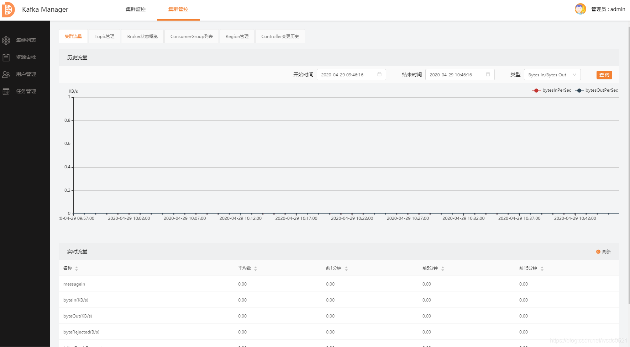Screen dimensions: 630x347
Task: Open 用户管理 in sidebar
Action: (26, 74)
